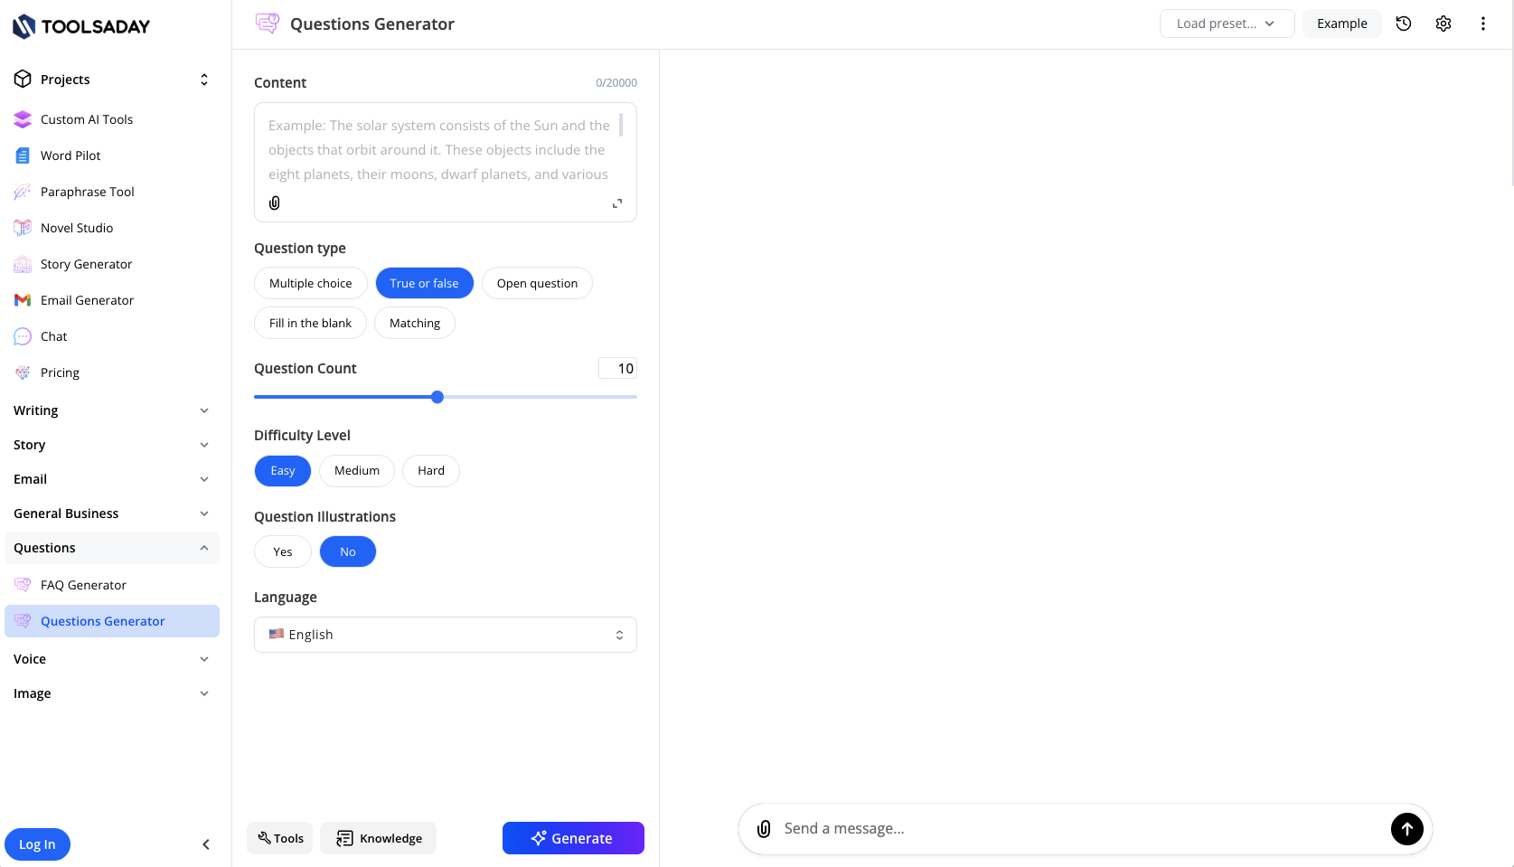This screenshot has height=867, width=1514.
Task: Open the settings gear
Action: point(1443,24)
